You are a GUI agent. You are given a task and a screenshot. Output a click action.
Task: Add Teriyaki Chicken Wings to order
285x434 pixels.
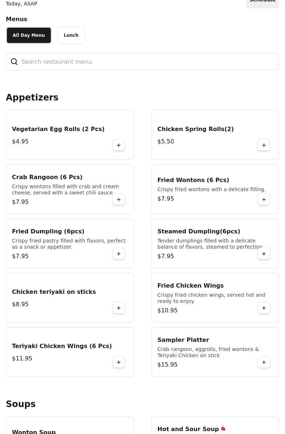tap(119, 362)
